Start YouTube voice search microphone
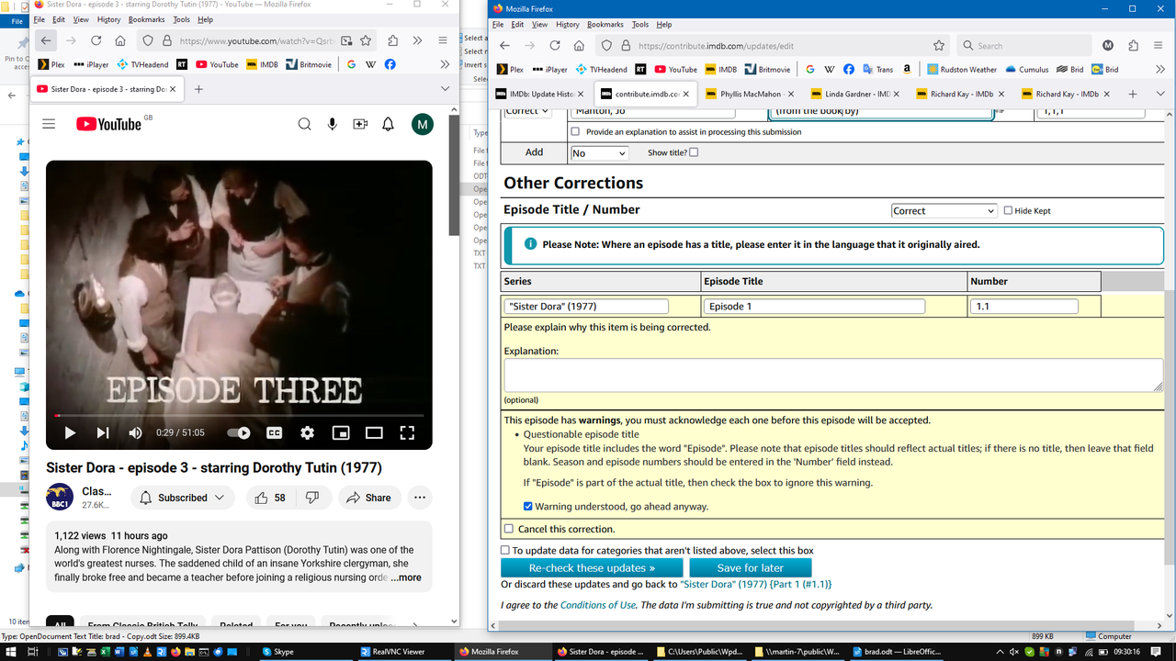This screenshot has width=1176, height=661. pyautogui.click(x=333, y=124)
